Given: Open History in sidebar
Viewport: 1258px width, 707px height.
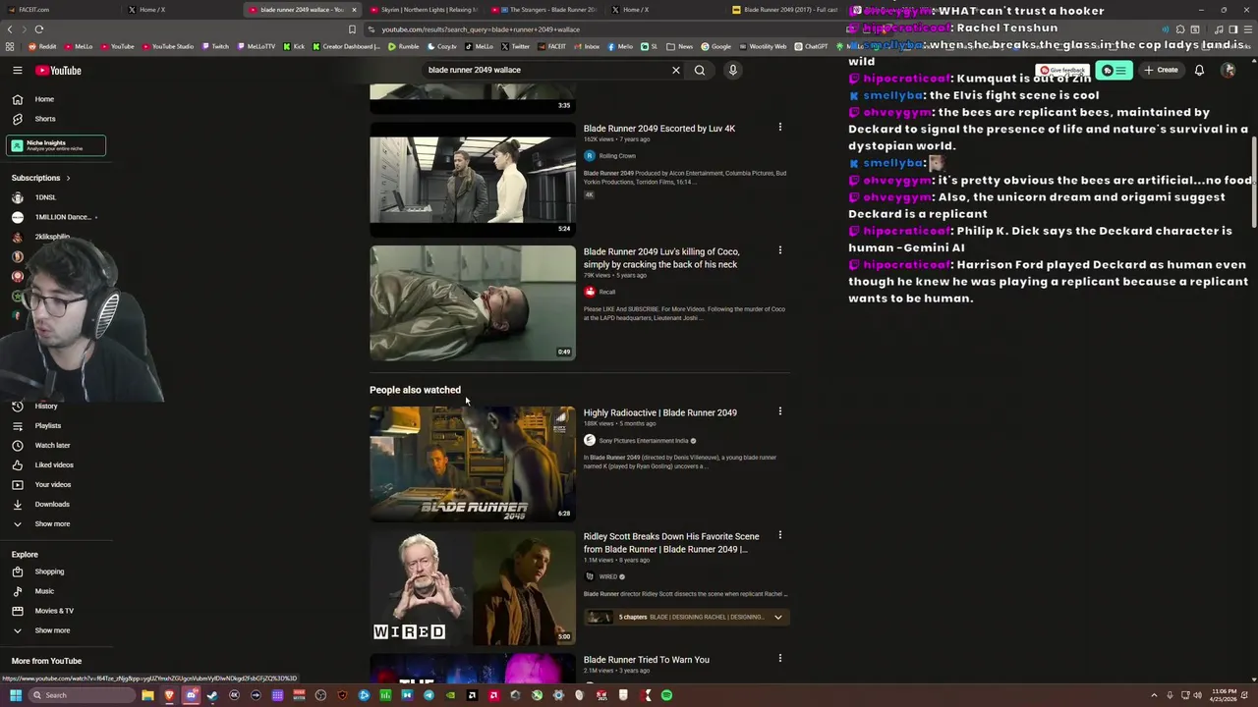Looking at the screenshot, I should click(45, 406).
